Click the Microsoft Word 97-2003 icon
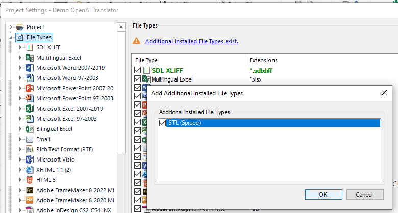 tap(30, 78)
